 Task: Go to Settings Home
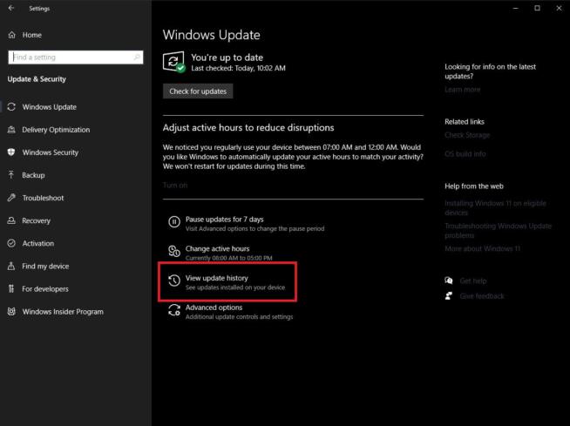pos(32,35)
